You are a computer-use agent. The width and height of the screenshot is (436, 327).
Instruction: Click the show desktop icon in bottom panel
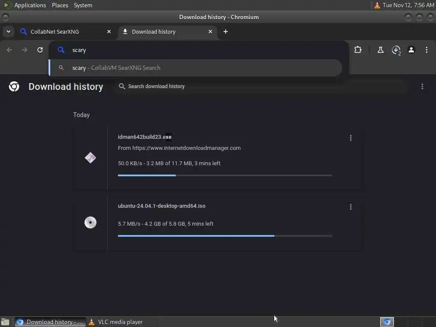click(x=5, y=322)
